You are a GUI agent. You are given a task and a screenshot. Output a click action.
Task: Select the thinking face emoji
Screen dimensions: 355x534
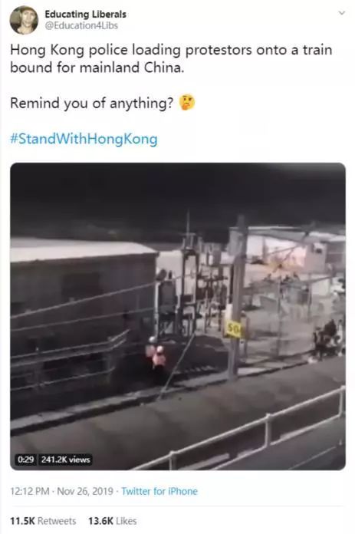[x=187, y=102]
